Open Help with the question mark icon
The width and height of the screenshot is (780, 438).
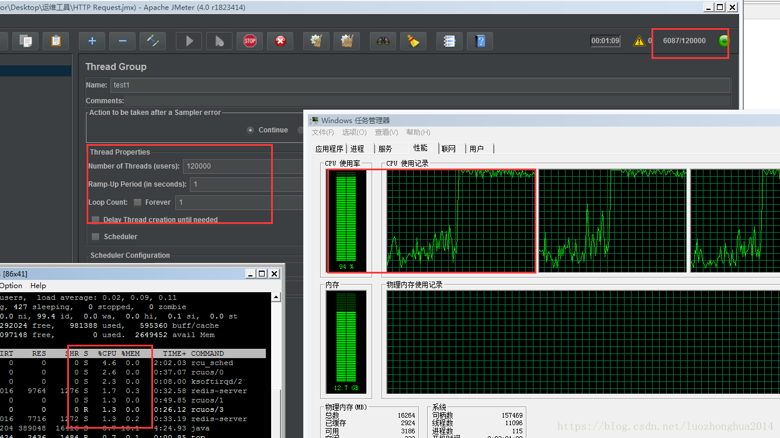[x=480, y=41]
